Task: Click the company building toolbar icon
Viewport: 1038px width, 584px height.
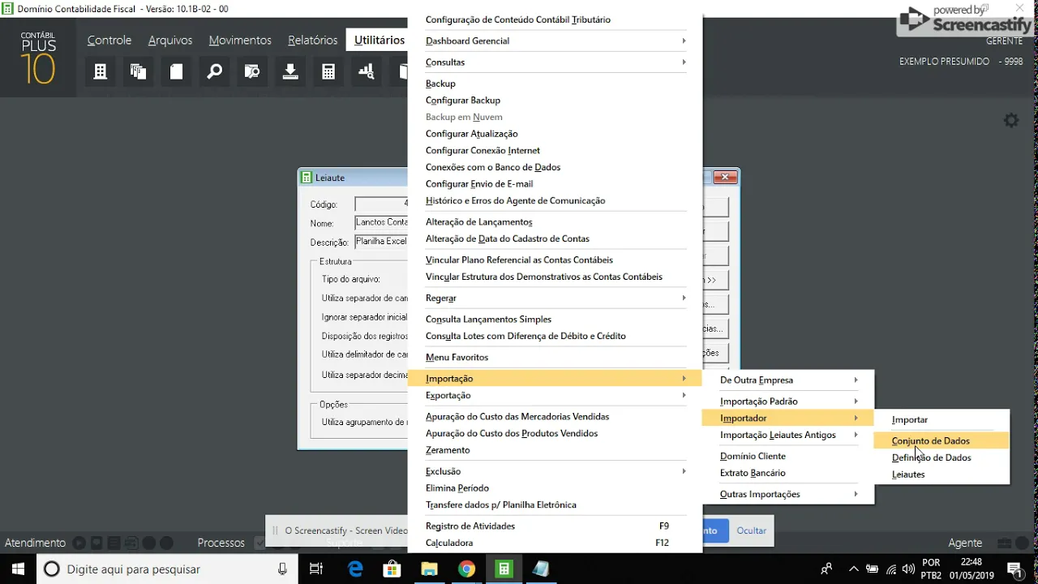Action: click(101, 72)
